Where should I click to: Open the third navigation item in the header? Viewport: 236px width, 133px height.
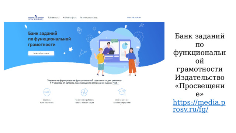[88, 18]
